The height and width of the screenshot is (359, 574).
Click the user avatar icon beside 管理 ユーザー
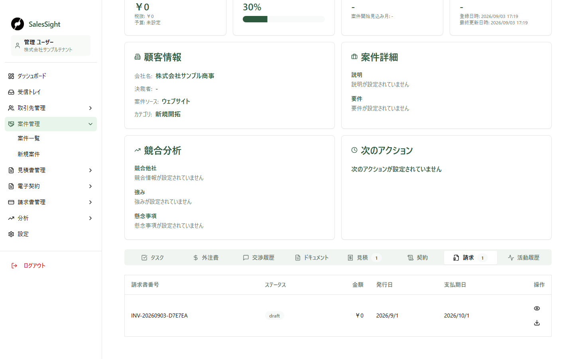[18, 45]
